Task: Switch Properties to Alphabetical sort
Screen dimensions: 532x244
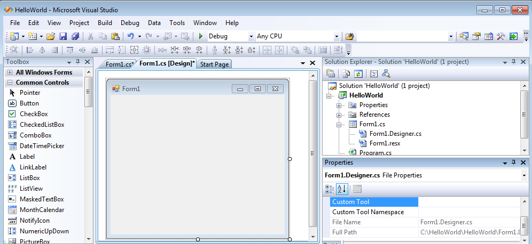Action: (342, 189)
